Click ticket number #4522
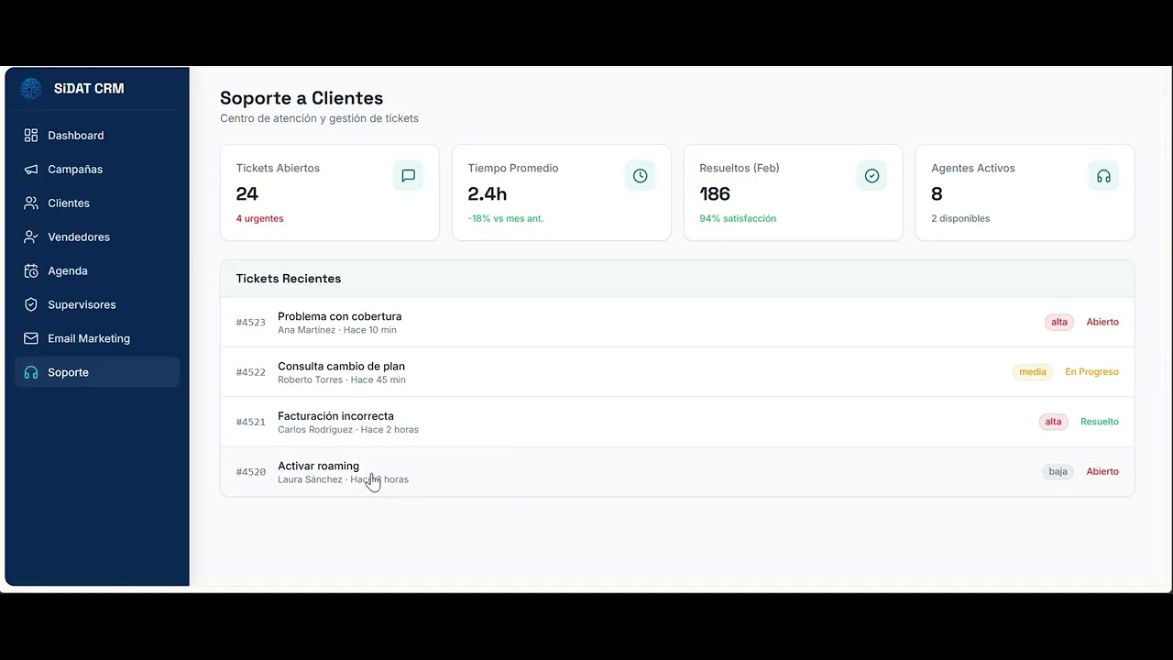The image size is (1173, 660). 250,372
